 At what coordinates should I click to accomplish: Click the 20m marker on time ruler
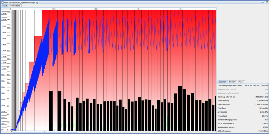[x=97, y=9]
